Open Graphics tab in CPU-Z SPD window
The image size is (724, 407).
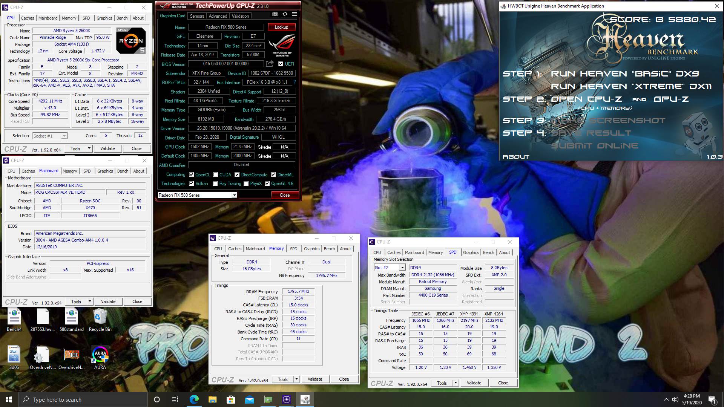pyautogui.click(x=471, y=252)
